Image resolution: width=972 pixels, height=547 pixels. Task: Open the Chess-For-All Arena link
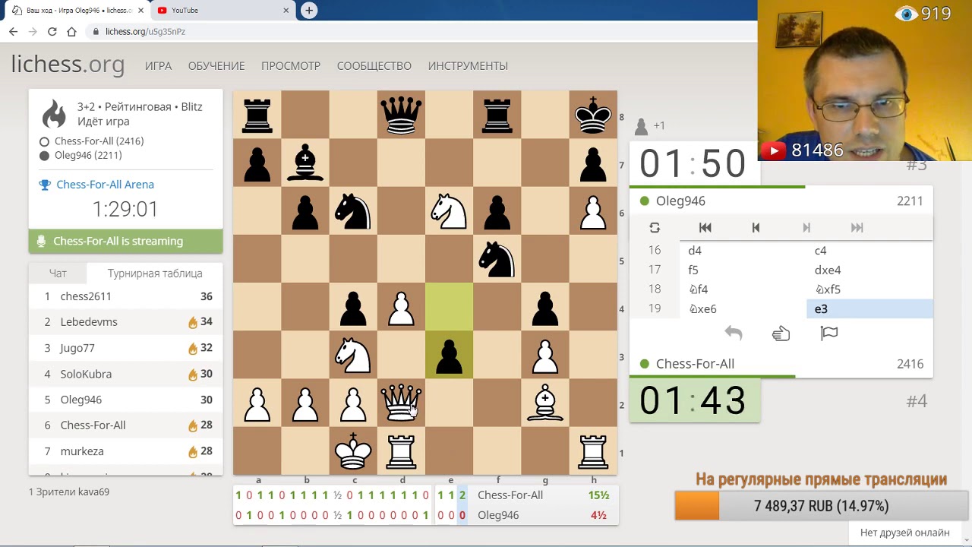click(105, 185)
